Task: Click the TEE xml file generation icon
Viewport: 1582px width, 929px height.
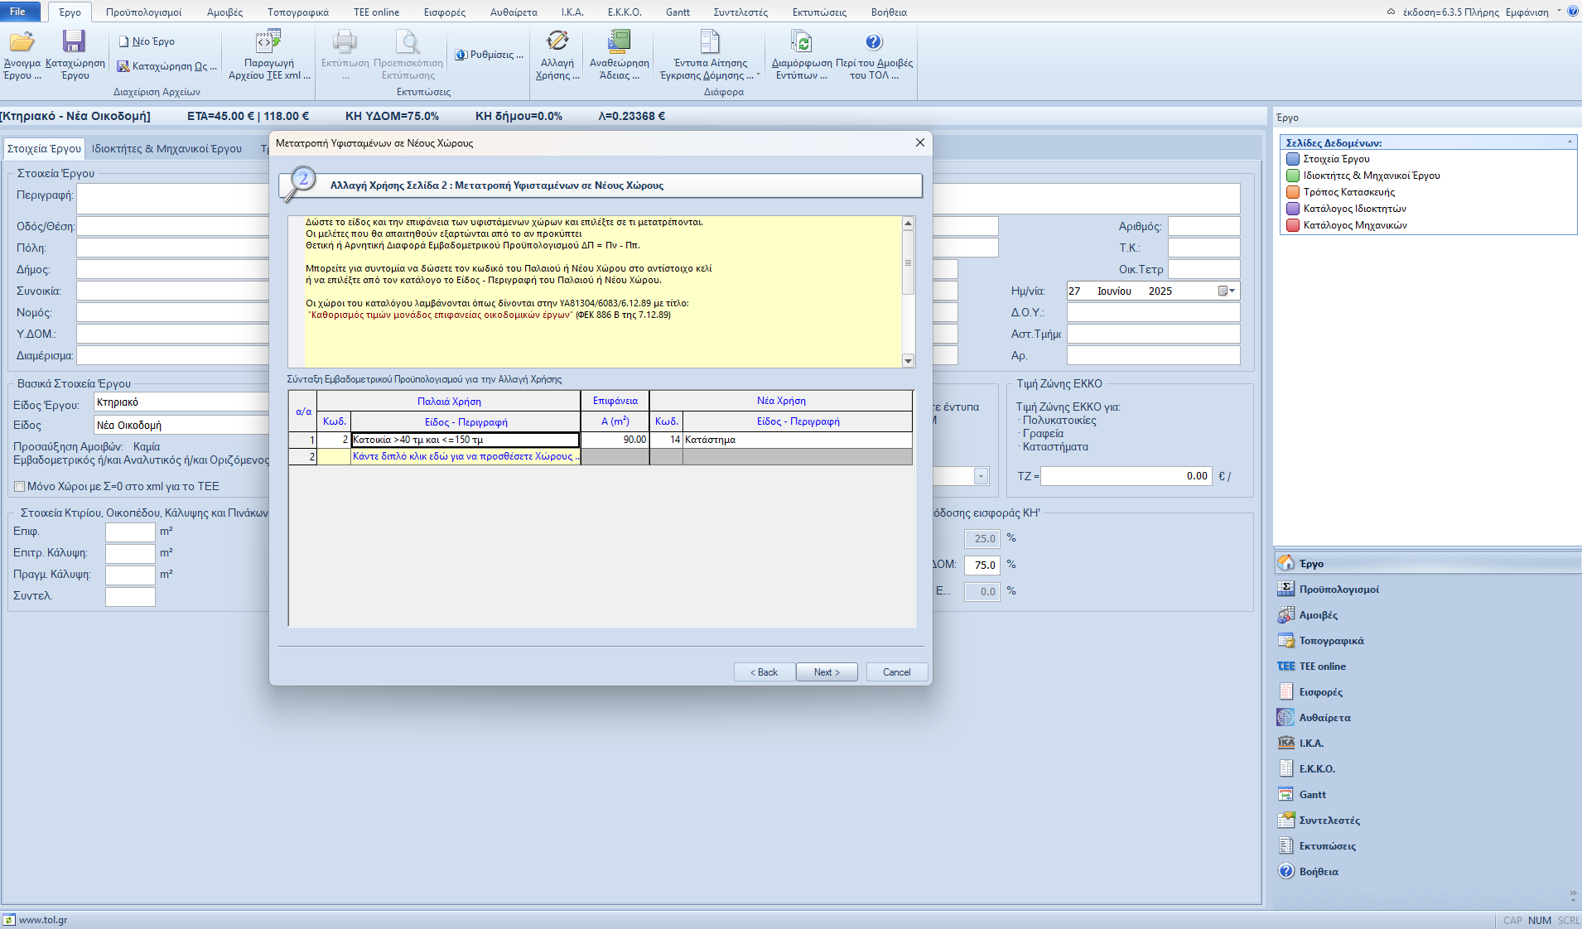Action: (268, 42)
